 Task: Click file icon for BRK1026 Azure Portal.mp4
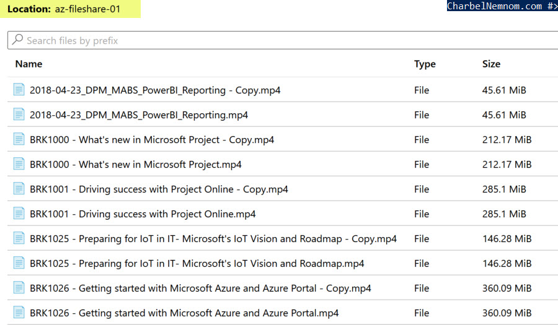tap(19, 313)
